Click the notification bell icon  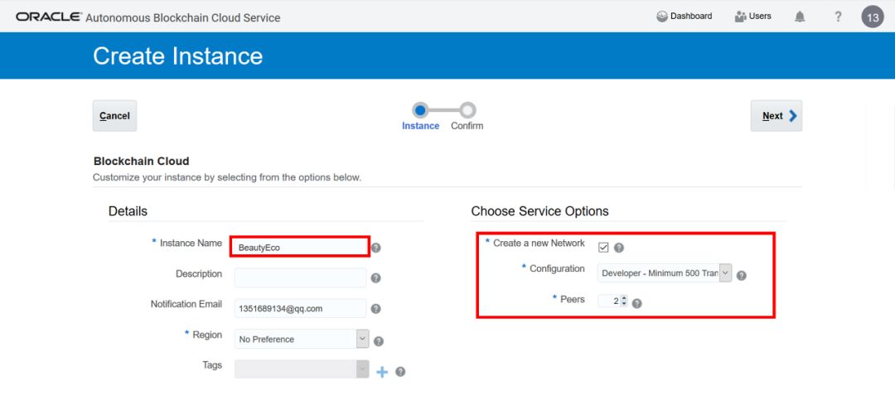[x=800, y=17]
